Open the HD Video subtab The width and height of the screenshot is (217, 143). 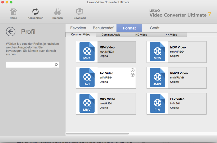click(x=141, y=35)
